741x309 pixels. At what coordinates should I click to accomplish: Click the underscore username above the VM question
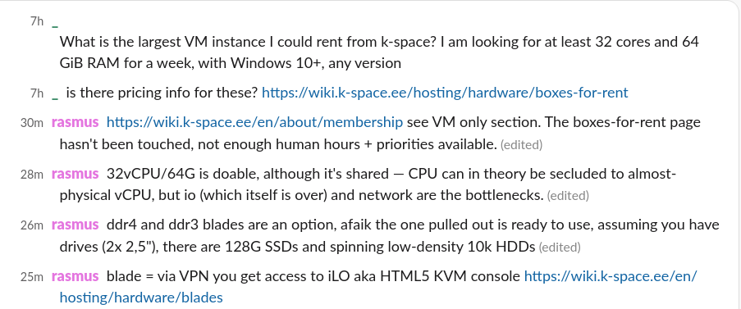coord(55,25)
